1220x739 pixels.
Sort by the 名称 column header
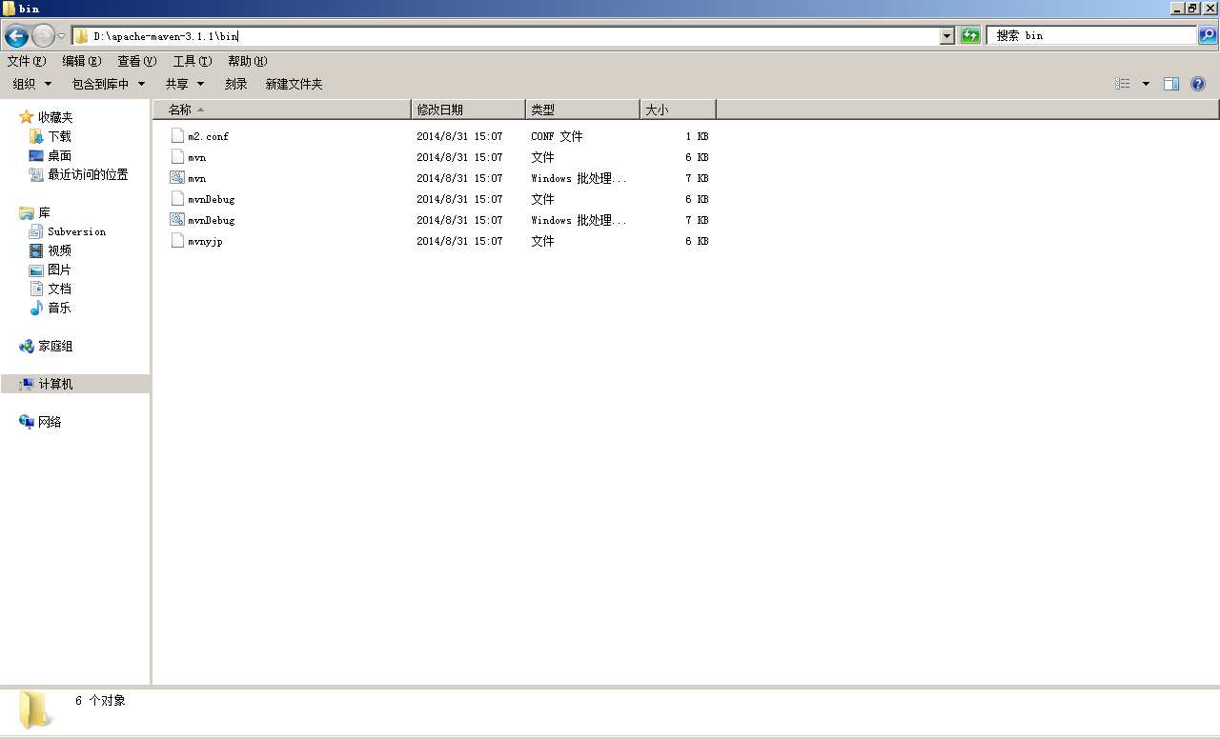pos(282,110)
